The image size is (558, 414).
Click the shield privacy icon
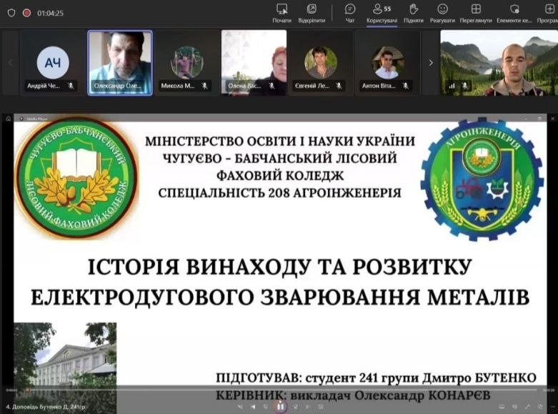pyautogui.click(x=11, y=13)
